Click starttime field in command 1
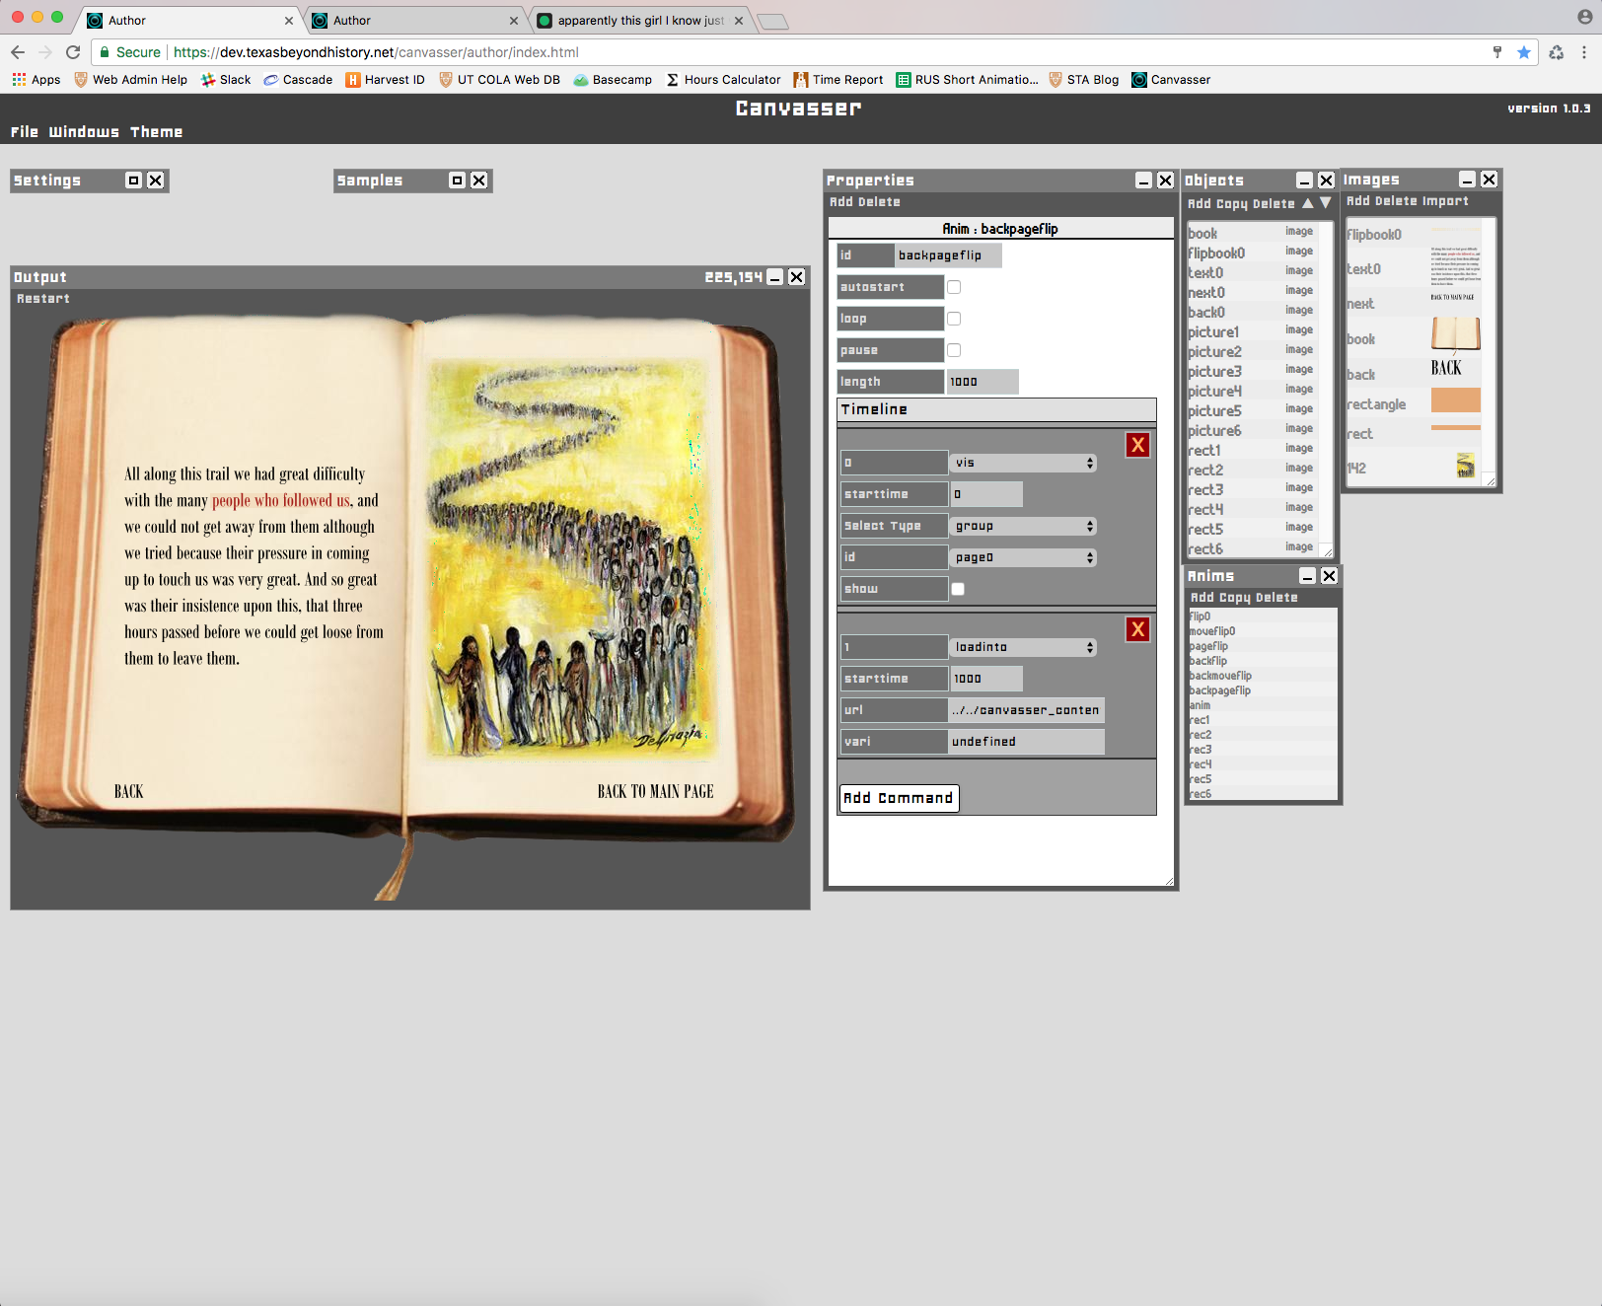This screenshot has width=1602, height=1306. 986,679
